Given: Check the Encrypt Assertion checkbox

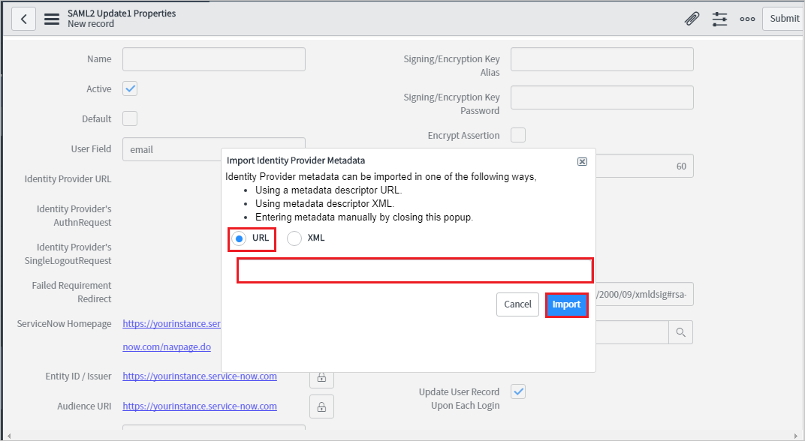Looking at the screenshot, I should [517, 134].
